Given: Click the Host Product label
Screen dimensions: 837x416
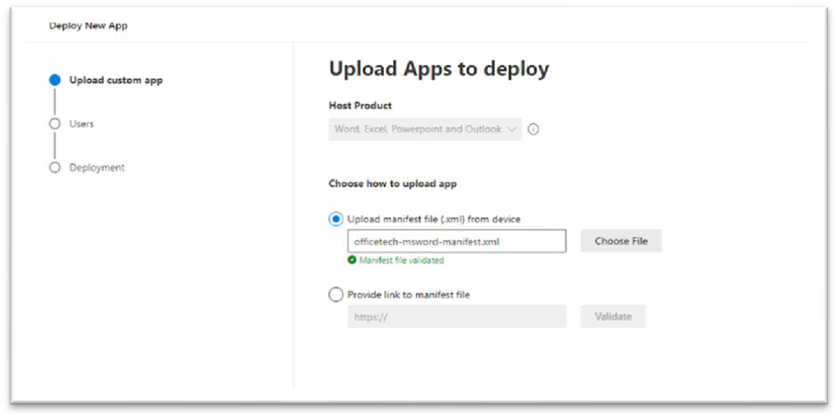Looking at the screenshot, I should tap(360, 106).
